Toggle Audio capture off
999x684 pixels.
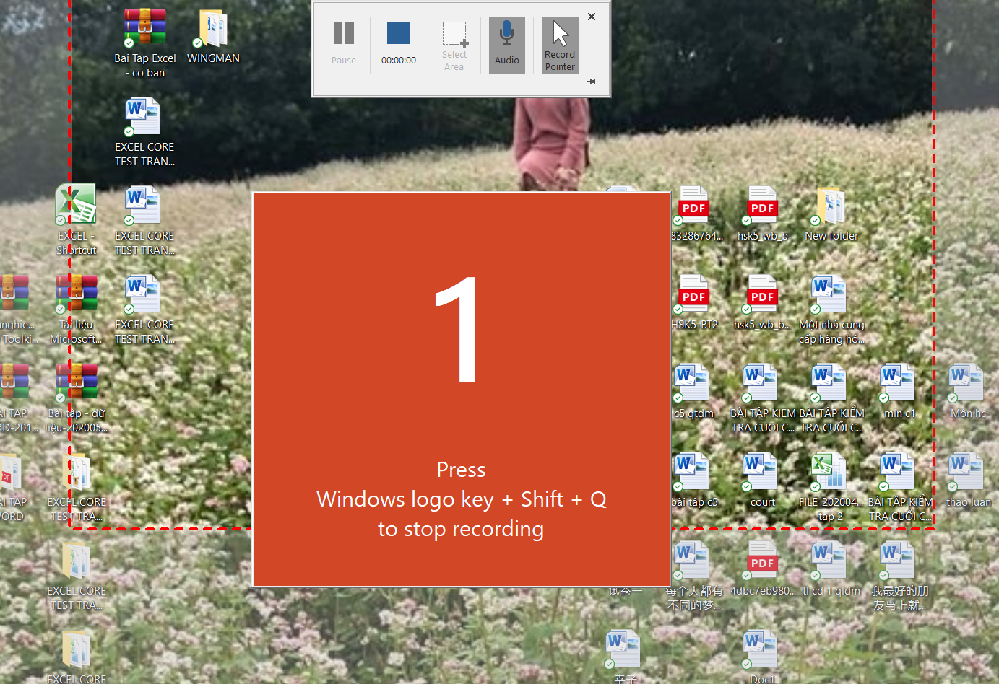[507, 44]
